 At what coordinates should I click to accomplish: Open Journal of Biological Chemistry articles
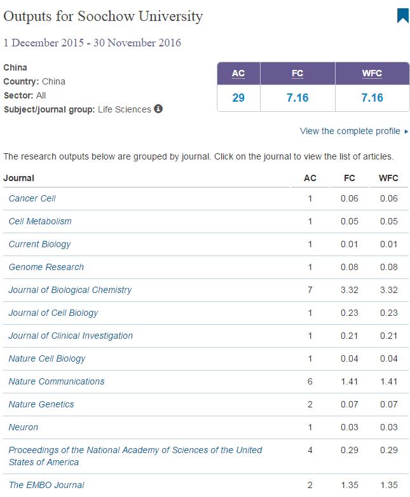70,290
